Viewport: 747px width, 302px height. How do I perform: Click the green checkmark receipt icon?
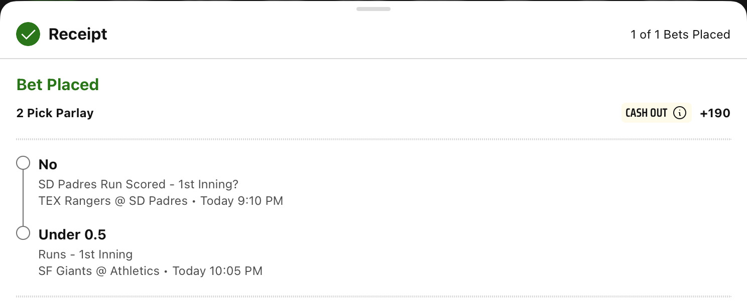[28, 34]
